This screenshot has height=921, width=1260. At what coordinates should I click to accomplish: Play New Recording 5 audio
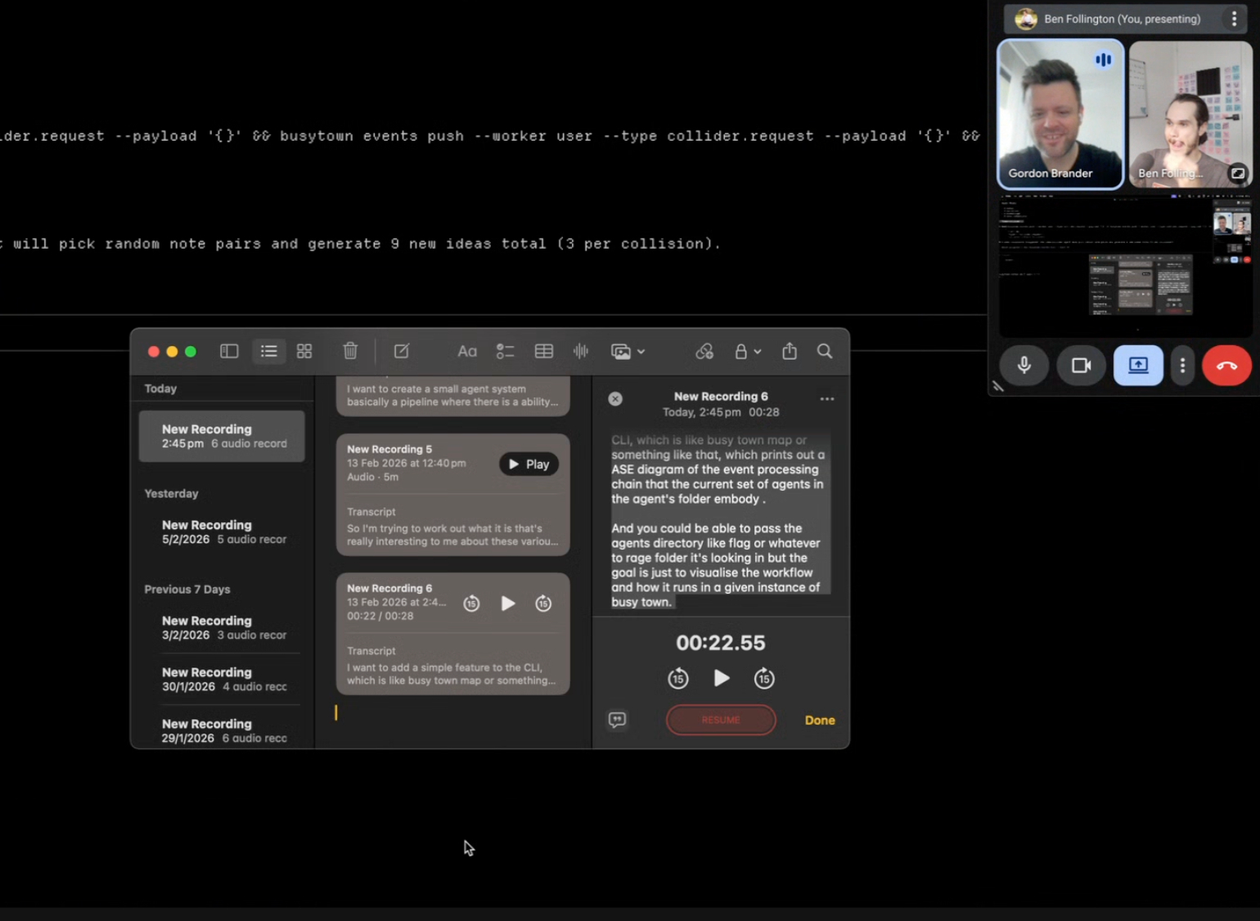click(x=529, y=464)
